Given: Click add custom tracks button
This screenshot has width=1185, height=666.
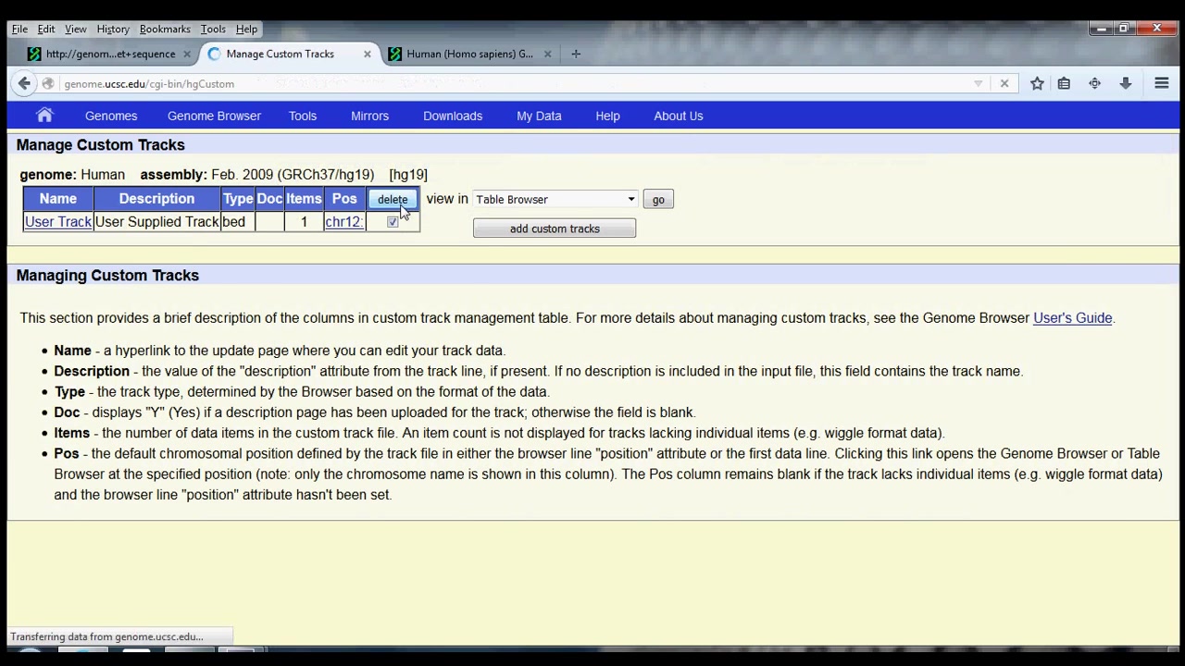Looking at the screenshot, I should [555, 228].
